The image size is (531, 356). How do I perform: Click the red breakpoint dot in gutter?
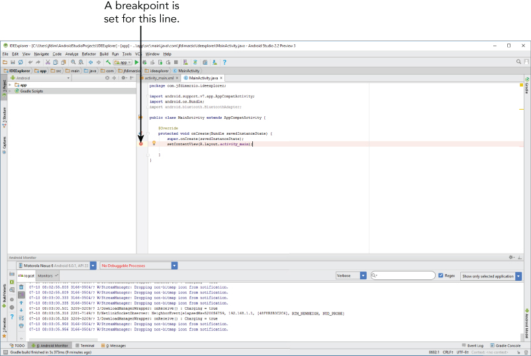tap(141, 144)
